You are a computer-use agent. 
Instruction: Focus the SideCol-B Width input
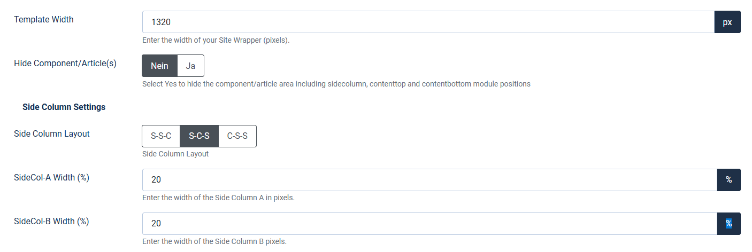(429, 224)
